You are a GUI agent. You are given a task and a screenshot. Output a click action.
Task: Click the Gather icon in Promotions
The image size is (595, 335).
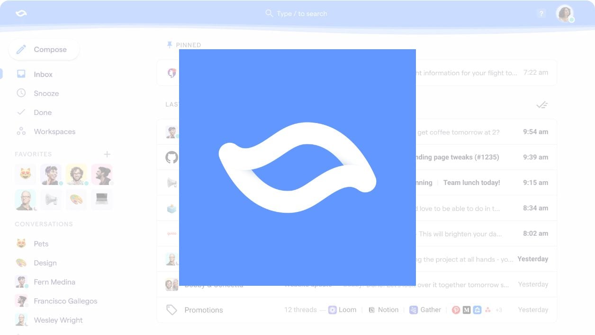414,310
